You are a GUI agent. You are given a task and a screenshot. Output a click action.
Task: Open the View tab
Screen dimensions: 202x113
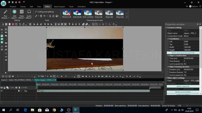39,7
